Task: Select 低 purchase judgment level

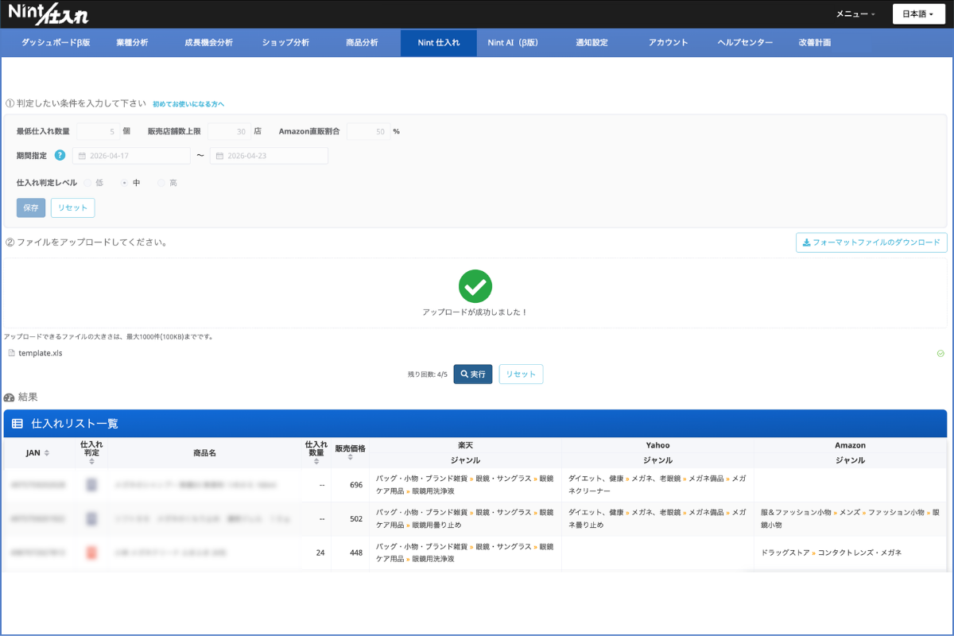Action: coord(87,183)
